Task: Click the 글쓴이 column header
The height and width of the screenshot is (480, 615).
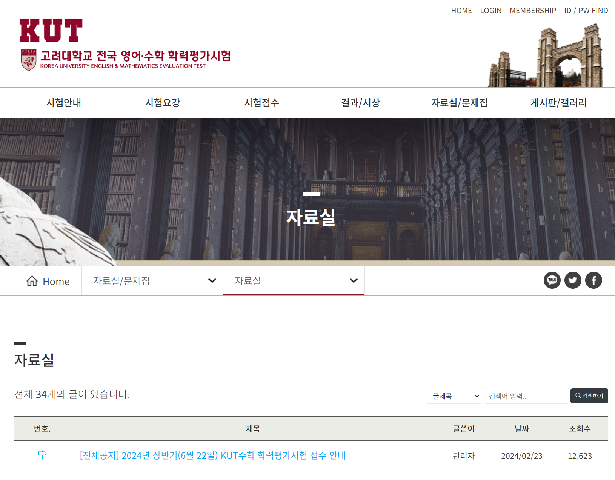Action: (464, 429)
